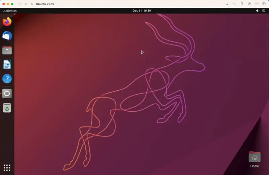Click the Ubuntu 22.10 window title
The image size is (269, 175).
point(45,4)
